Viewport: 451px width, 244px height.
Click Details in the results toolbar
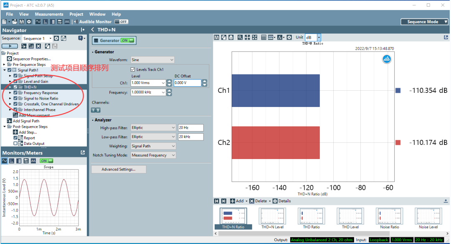281,201
